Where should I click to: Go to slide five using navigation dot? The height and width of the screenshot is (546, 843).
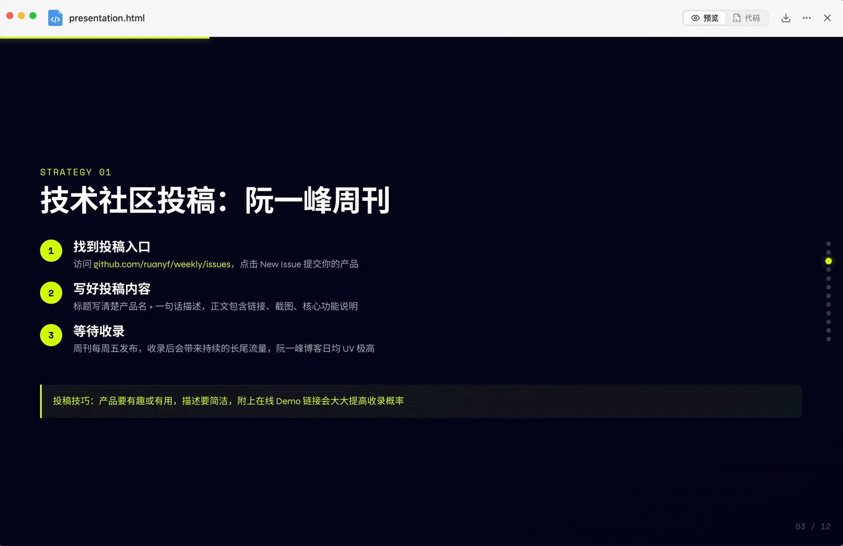(828, 278)
